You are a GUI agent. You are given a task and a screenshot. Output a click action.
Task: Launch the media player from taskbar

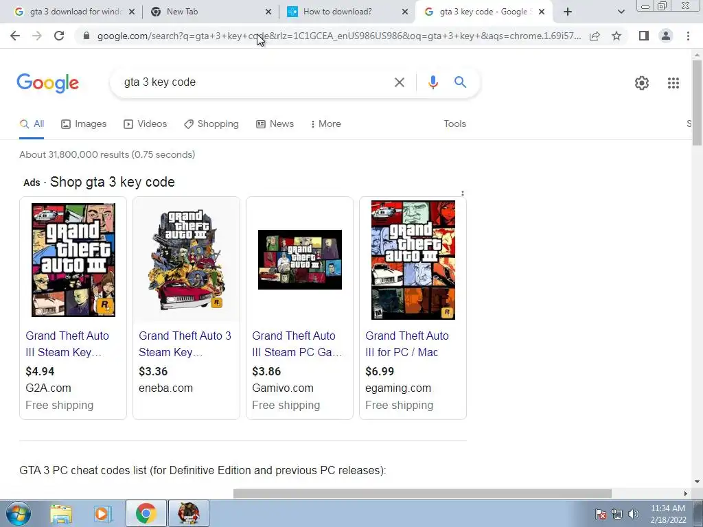tap(102, 514)
